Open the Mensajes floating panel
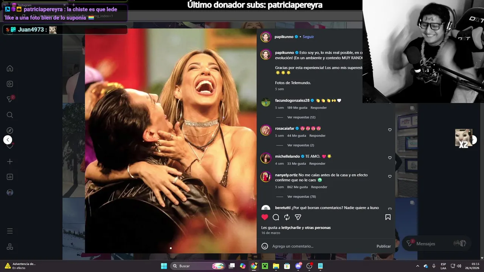This screenshot has width=484, height=272. [437, 244]
